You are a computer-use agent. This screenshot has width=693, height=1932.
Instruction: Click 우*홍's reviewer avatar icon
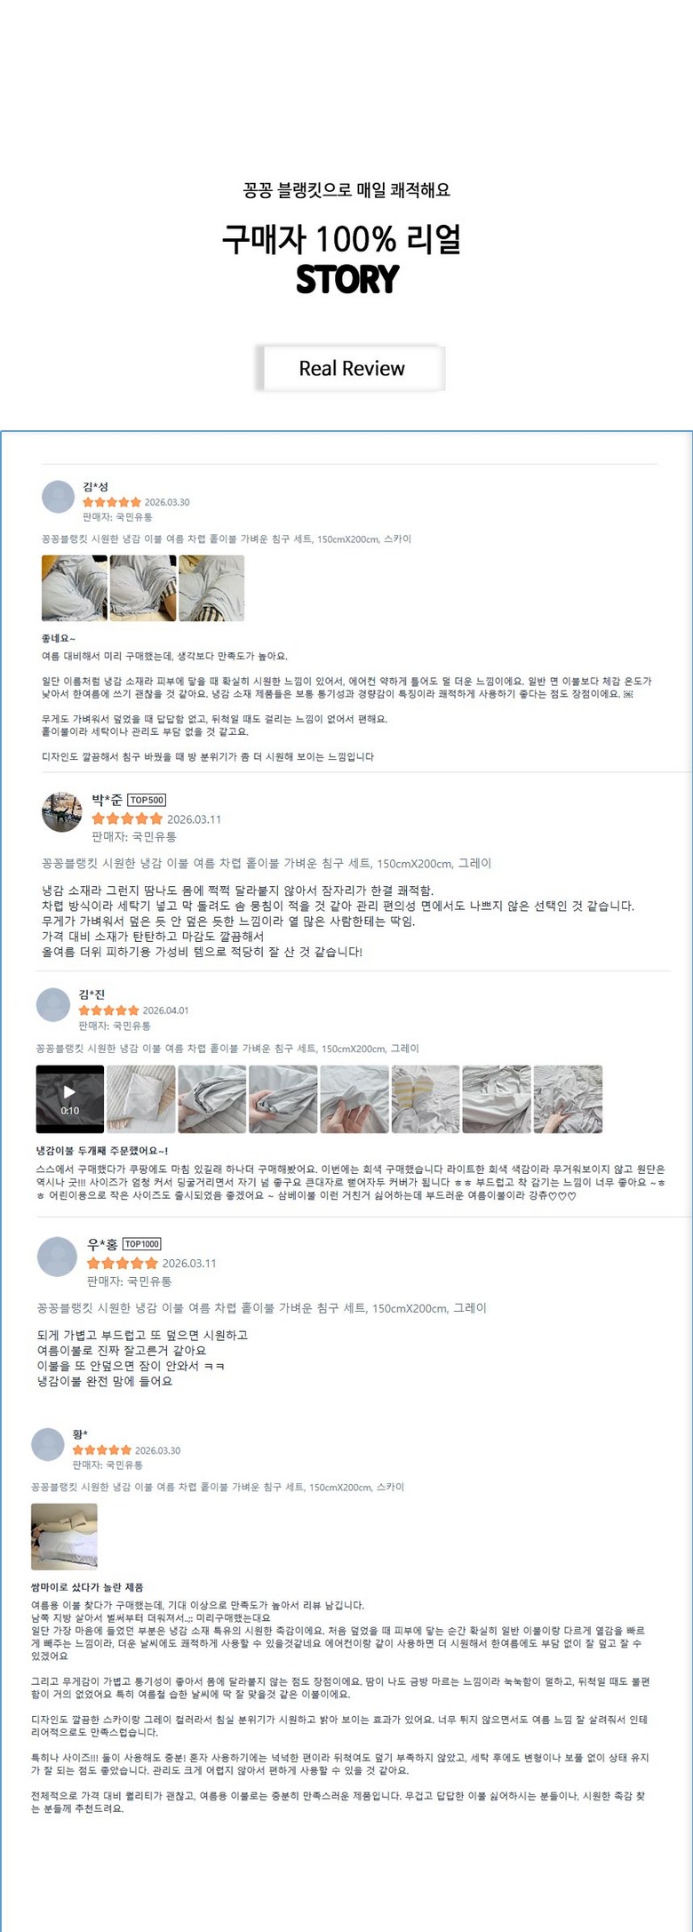58,1257
